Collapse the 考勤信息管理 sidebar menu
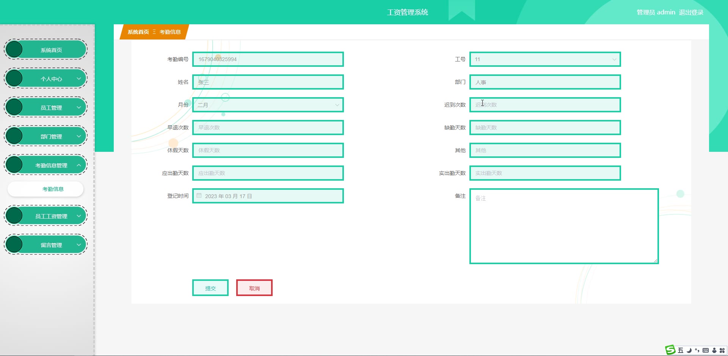 pyautogui.click(x=45, y=165)
